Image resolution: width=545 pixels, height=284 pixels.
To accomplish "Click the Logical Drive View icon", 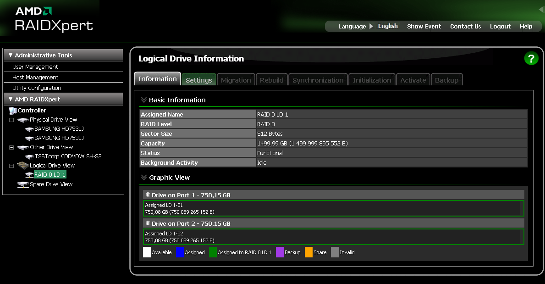I will point(23,165).
